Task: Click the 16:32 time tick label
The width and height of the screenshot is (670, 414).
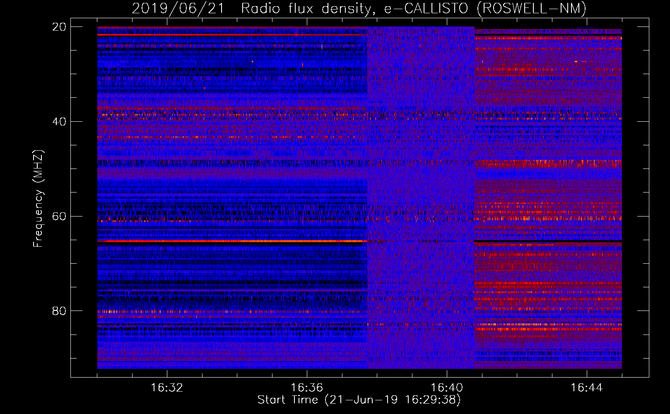Action: click(x=167, y=388)
